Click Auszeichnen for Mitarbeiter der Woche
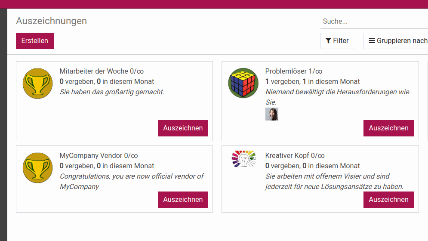Image resolution: width=428 pixels, height=241 pixels. [183, 128]
